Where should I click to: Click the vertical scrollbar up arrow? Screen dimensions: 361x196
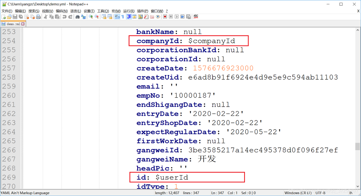click(x=358, y=30)
